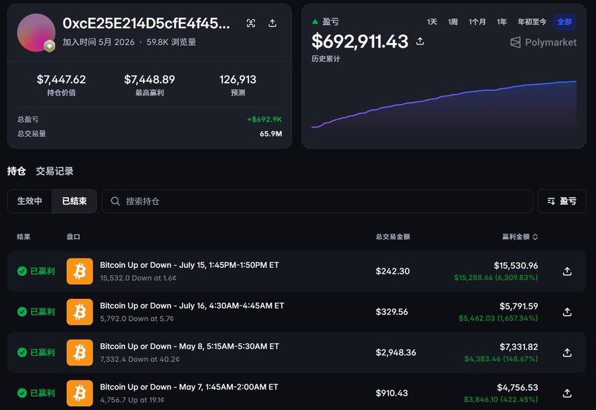
Task: Click the $329.56 trade amount
Action: pyautogui.click(x=391, y=311)
